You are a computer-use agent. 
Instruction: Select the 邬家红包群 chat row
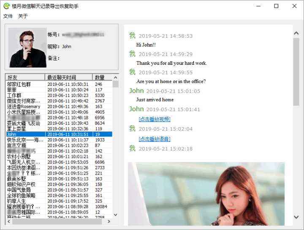pyautogui.click(x=59, y=84)
